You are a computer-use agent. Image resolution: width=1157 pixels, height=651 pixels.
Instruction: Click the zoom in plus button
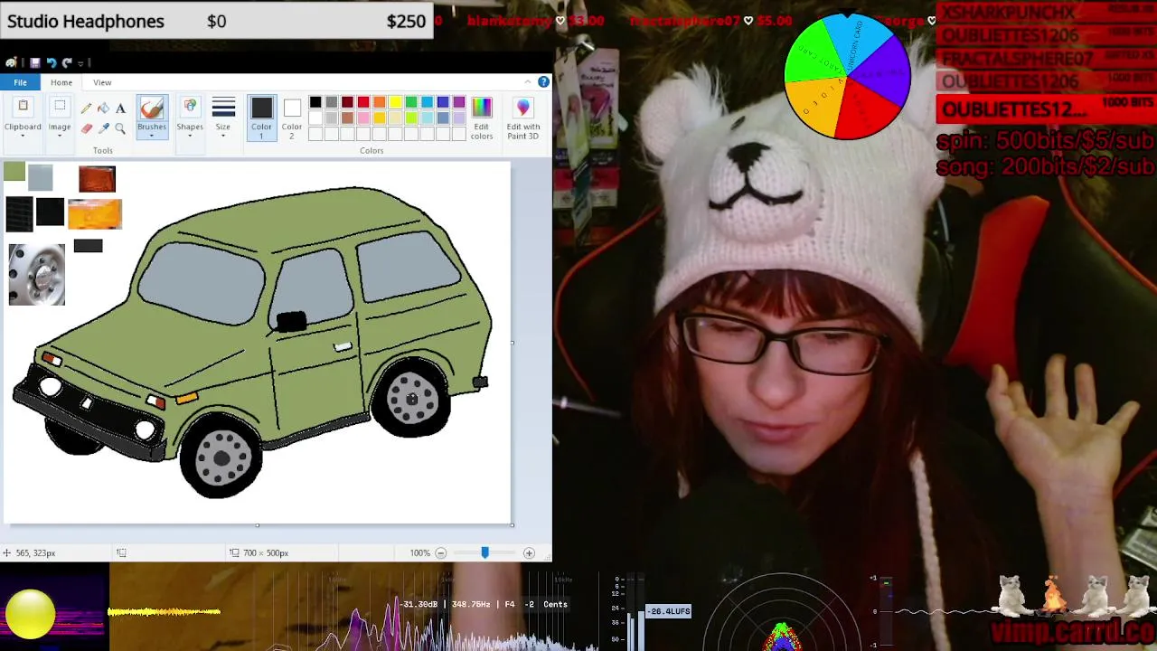[x=529, y=553]
